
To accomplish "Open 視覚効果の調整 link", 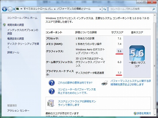I will (x=16, y=25).
